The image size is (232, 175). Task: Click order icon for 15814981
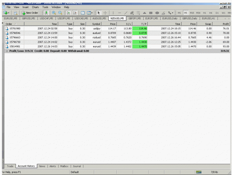[7, 46]
